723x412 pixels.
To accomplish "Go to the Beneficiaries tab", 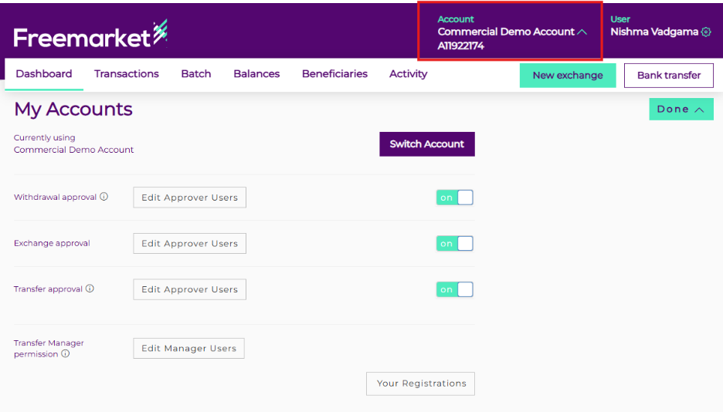I will coord(334,74).
